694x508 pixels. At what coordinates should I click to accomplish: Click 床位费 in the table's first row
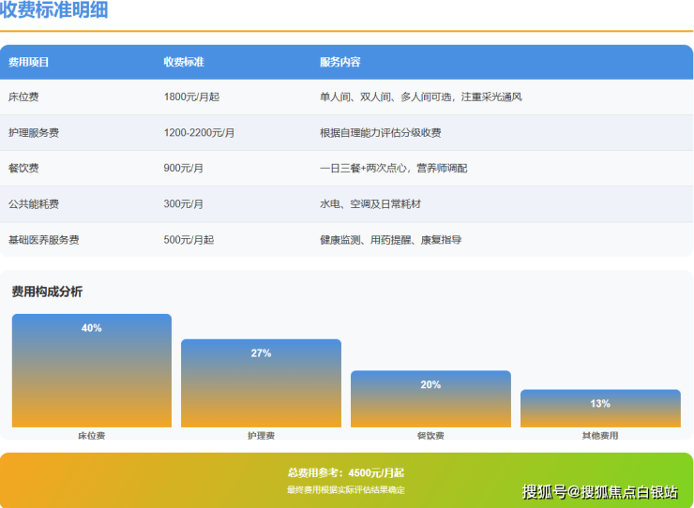click(x=23, y=97)
